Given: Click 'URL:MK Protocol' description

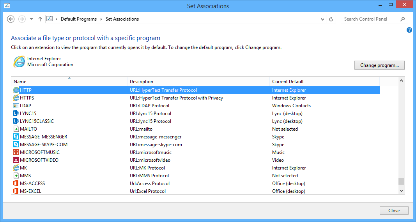Looking at the screenshot, I should (x=147, y=168).
